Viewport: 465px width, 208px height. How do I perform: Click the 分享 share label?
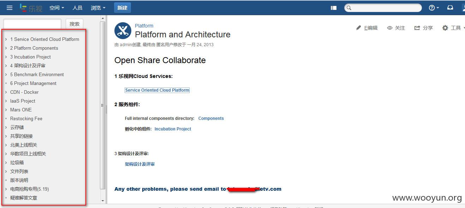click(428, 28)
